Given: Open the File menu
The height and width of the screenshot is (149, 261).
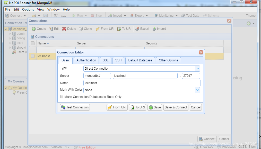Looking at the screenshot, I should 8,10.
